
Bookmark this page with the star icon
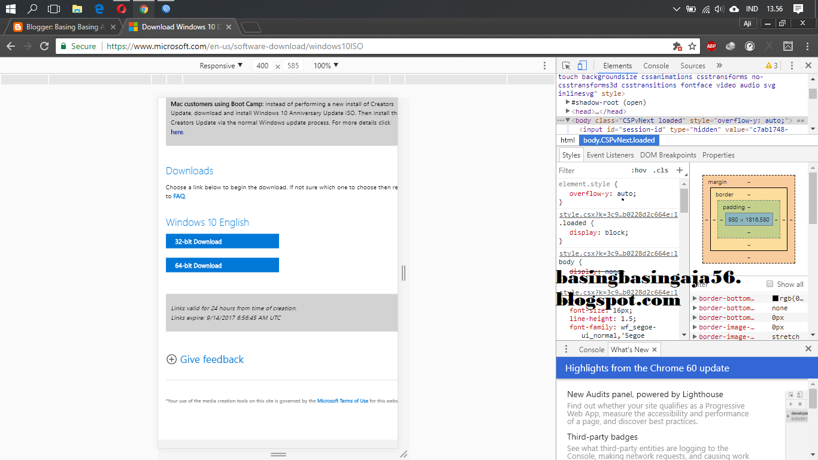coord(692,46)
